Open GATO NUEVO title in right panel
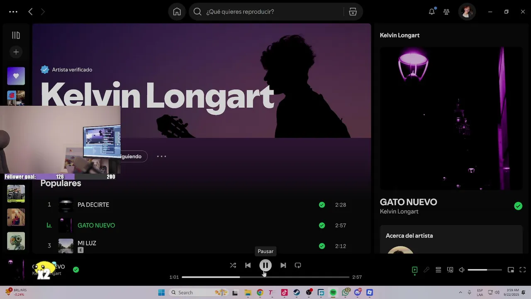Image resolution: width=531 pixels, height=299 pixels. click(x=408, y=202)
